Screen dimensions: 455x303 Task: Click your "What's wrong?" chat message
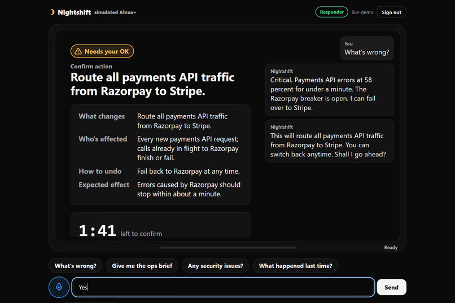coord(367,49)
